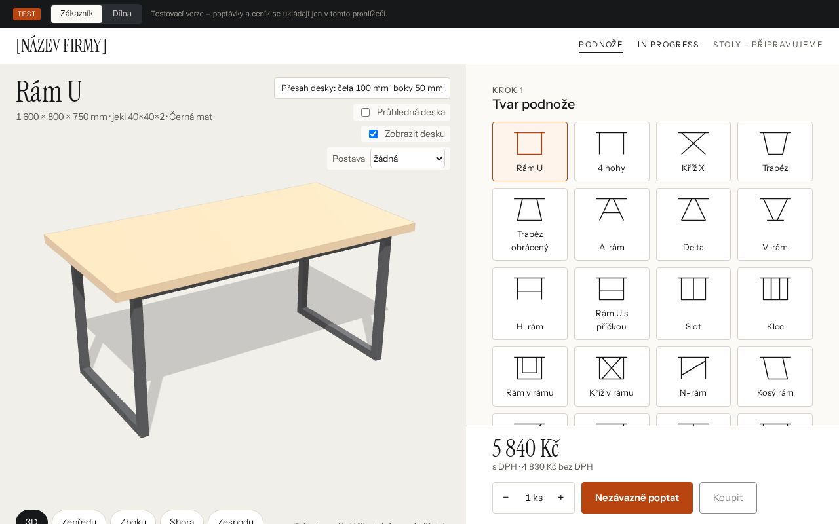Screen dimensions: 839x524
Task: Click the Přesah desky overhang button
Action: 362,88
